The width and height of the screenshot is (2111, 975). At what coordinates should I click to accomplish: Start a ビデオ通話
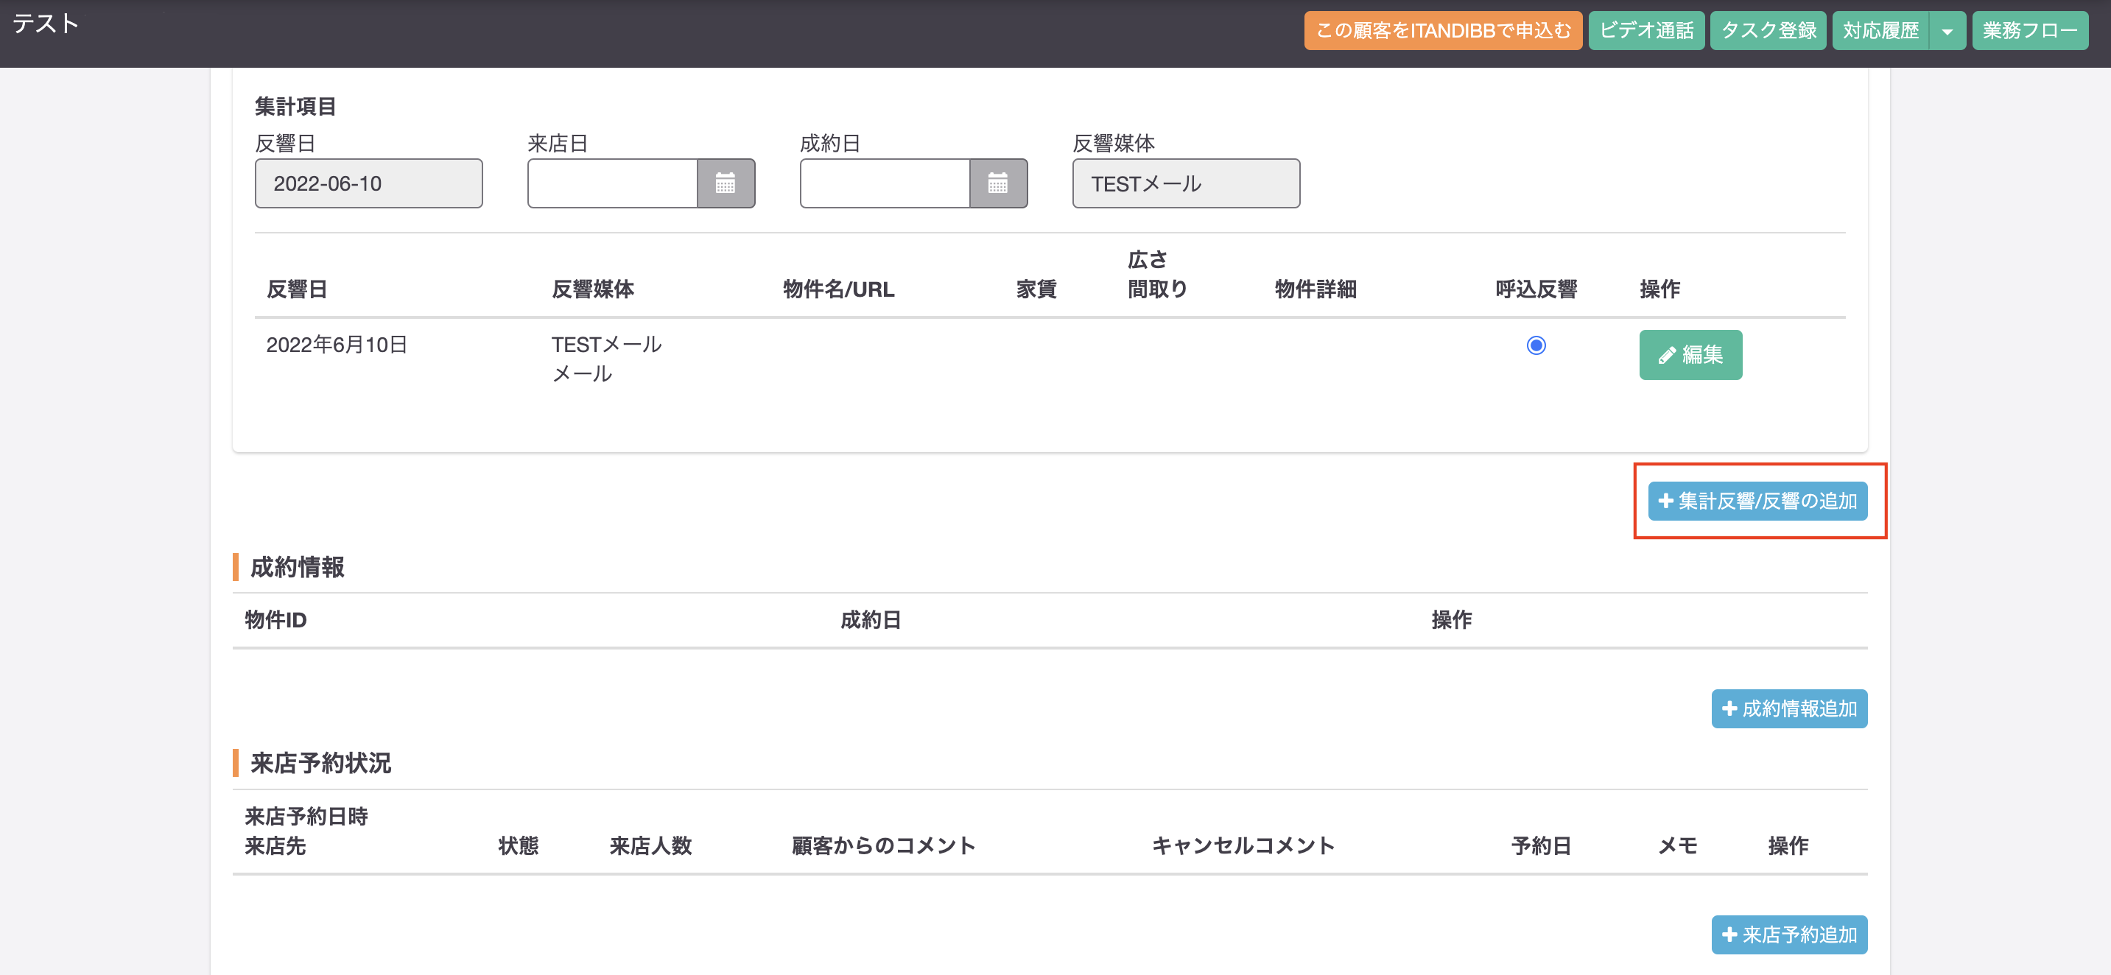(x=1645, y=31)
